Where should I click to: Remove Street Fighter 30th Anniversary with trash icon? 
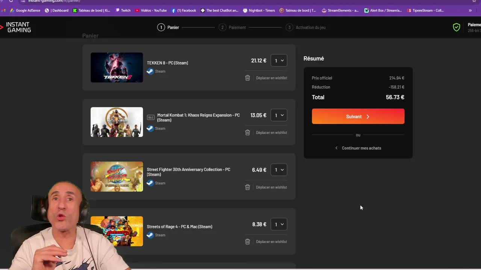coord(247,187)
